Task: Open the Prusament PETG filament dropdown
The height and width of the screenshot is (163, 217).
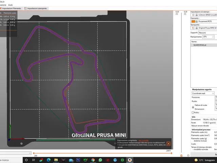Action: tap(204, 21)
